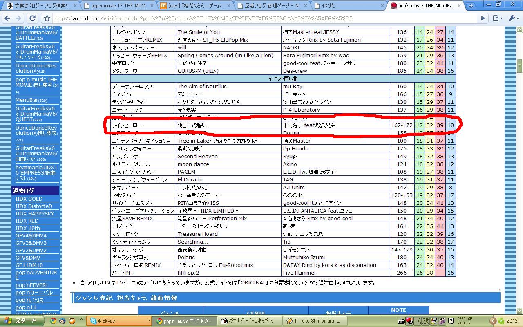Switch to the 忍者ブログ 管理ページ tab
The image size is (523, 327).
272,6
